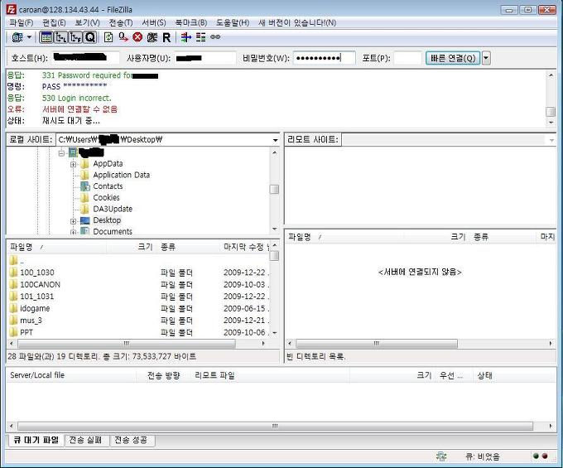Click the message log scrollbar thumb
The height and width of the screenshot is (468, 563).
pos(551,112)
